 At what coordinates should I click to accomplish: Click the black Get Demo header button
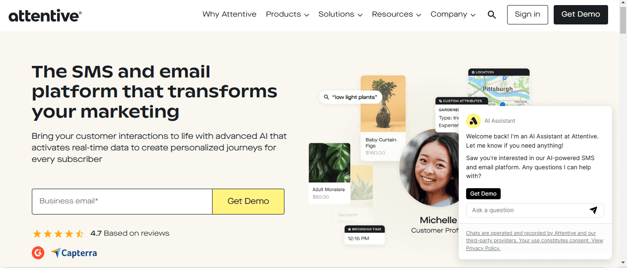[x=581, y=15]
